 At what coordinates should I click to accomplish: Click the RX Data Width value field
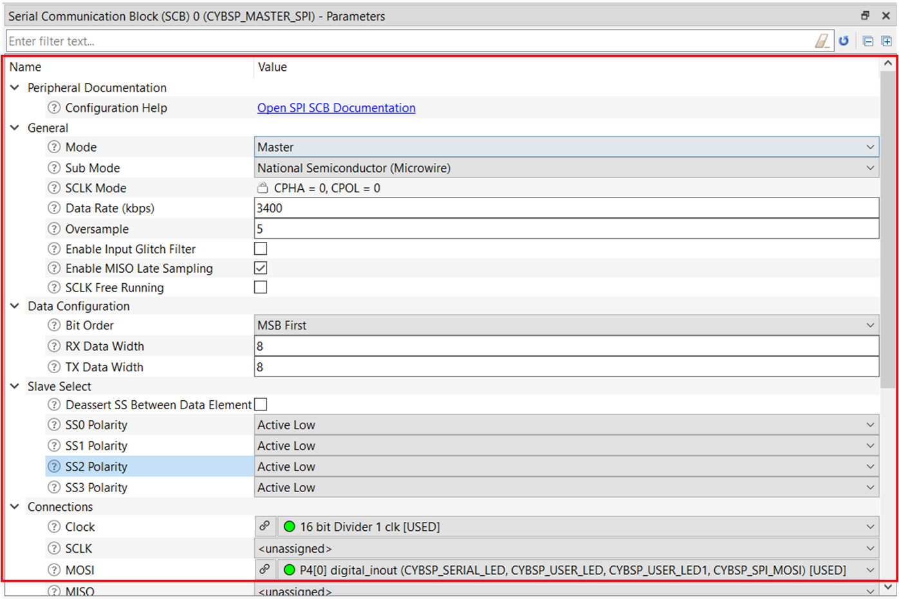click(566, 346)
